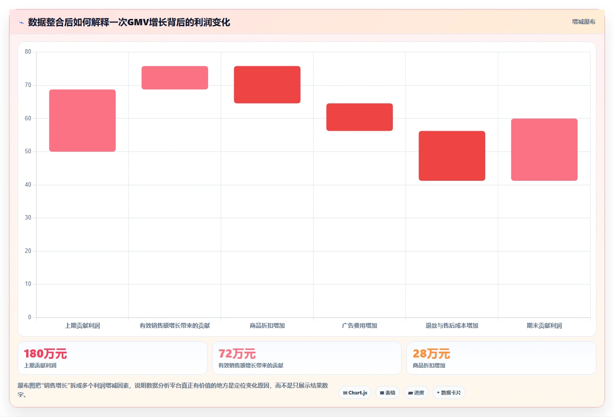Click the Chart.js tag chip

tap(355, 393)
